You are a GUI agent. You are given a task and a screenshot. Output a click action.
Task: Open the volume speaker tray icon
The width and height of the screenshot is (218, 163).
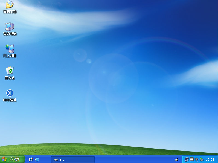pyautogui.click(x=197, y=159)
